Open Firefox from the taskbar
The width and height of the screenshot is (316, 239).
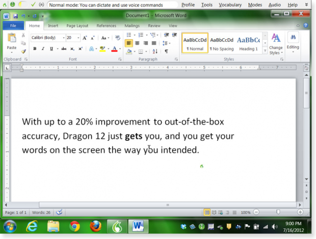[x=95, y=226]
